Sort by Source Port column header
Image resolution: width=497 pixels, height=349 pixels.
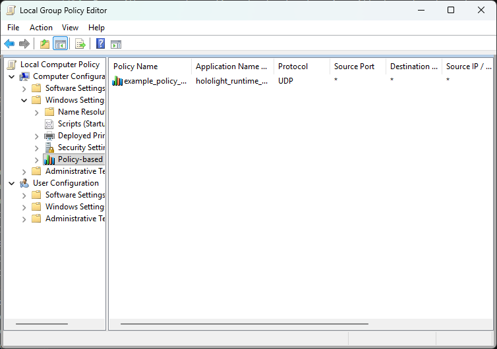(358, 67)
